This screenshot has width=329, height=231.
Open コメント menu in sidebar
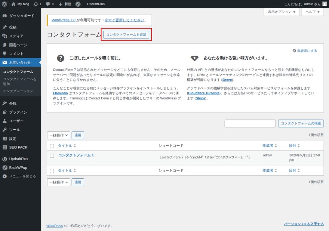pyautogui.click(x=21, y=54)
